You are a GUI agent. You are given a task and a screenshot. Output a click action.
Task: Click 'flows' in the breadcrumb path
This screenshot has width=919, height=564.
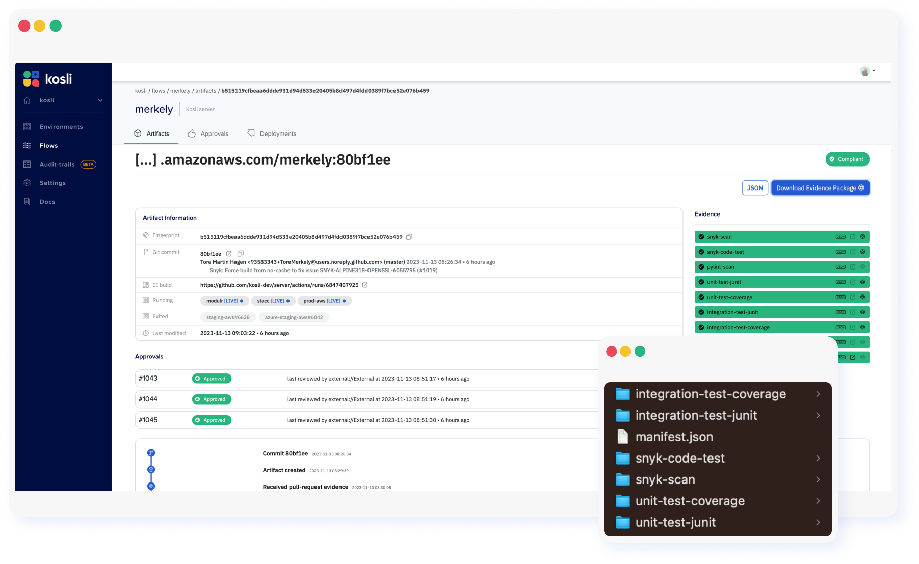pyautogui.click(x=159, y=91)
